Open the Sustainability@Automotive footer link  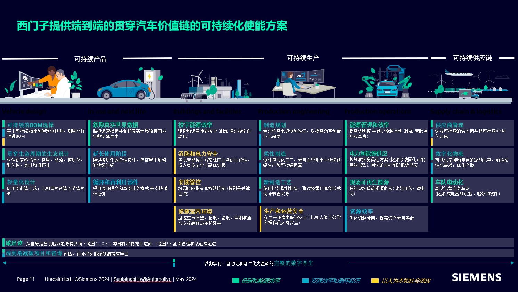coord(142,279)
